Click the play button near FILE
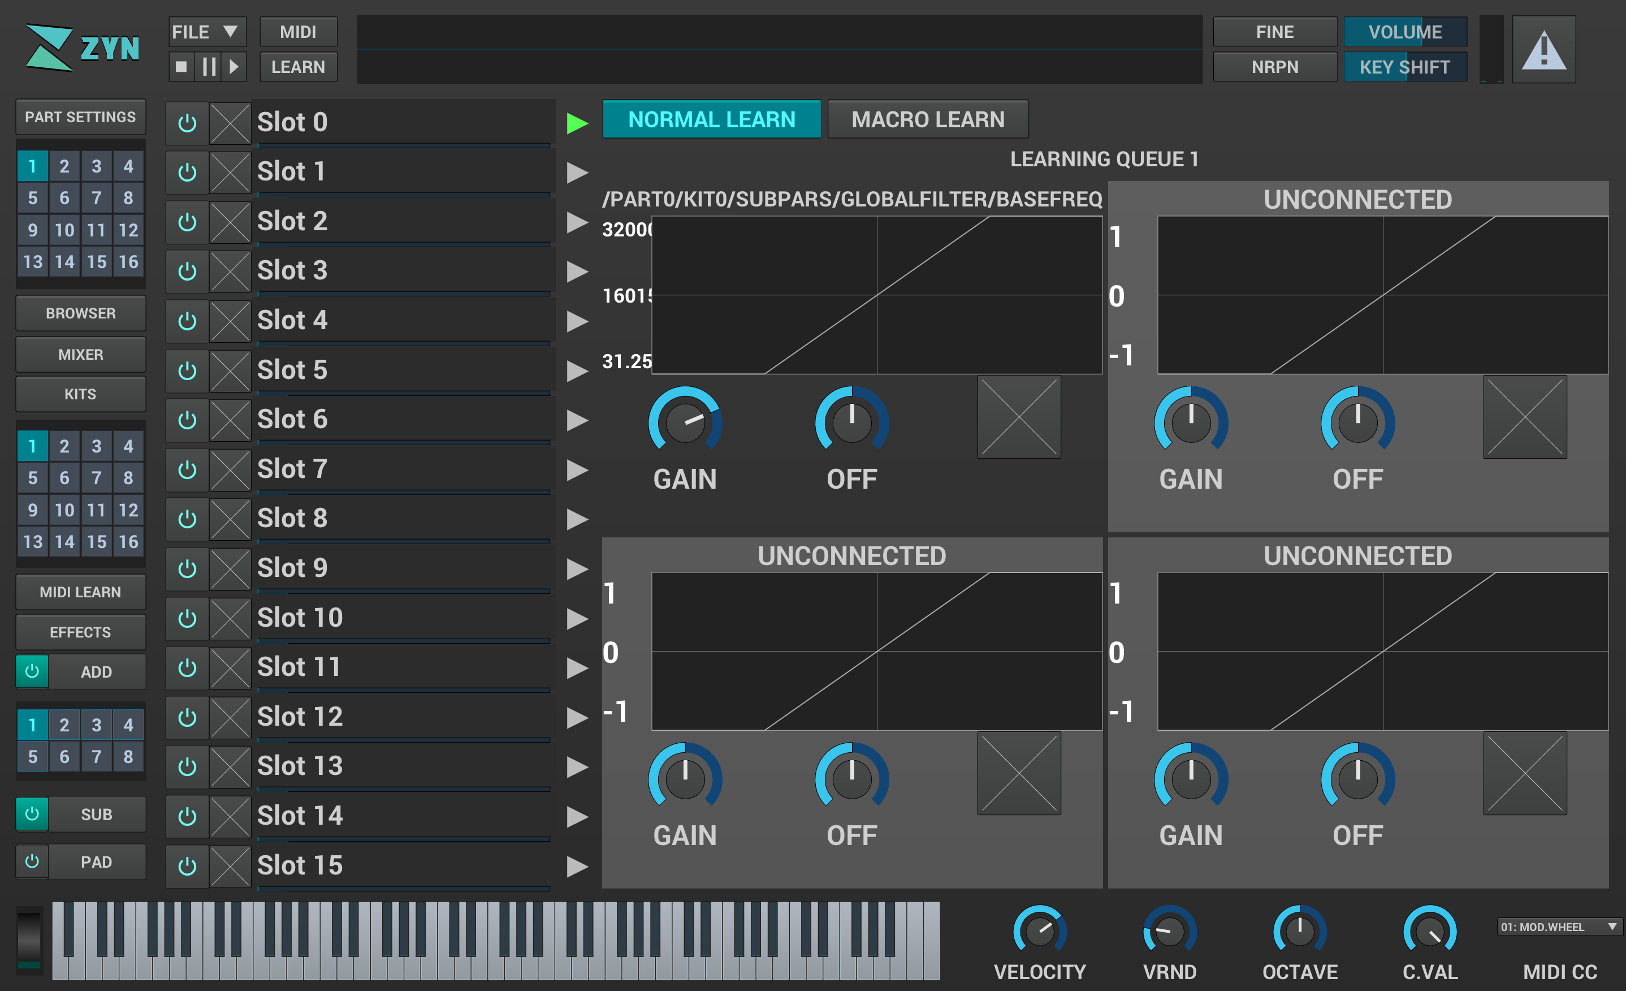 pos(233,67)
